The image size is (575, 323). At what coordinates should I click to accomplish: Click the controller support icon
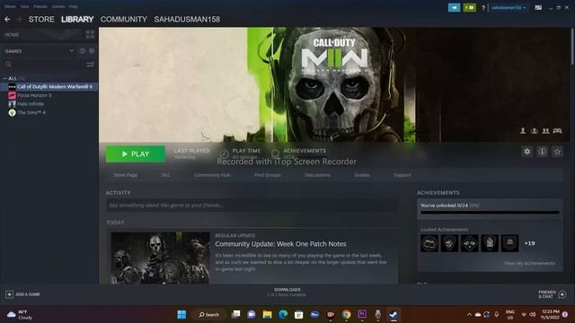[x=557, y=131]
